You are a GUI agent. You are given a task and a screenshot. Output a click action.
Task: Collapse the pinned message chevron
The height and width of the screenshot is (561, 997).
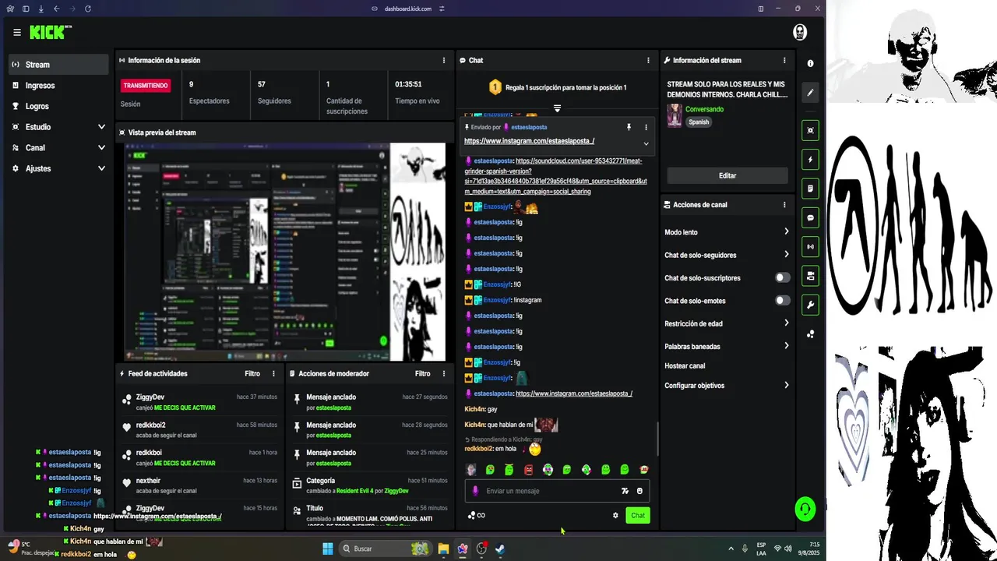click(646, 143)
